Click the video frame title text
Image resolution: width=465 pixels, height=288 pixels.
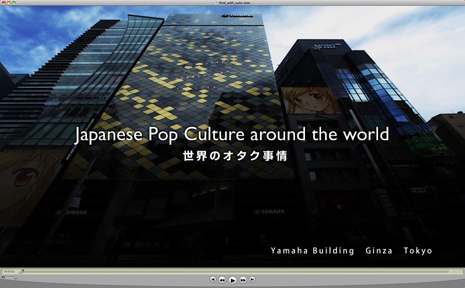point(231,135)
